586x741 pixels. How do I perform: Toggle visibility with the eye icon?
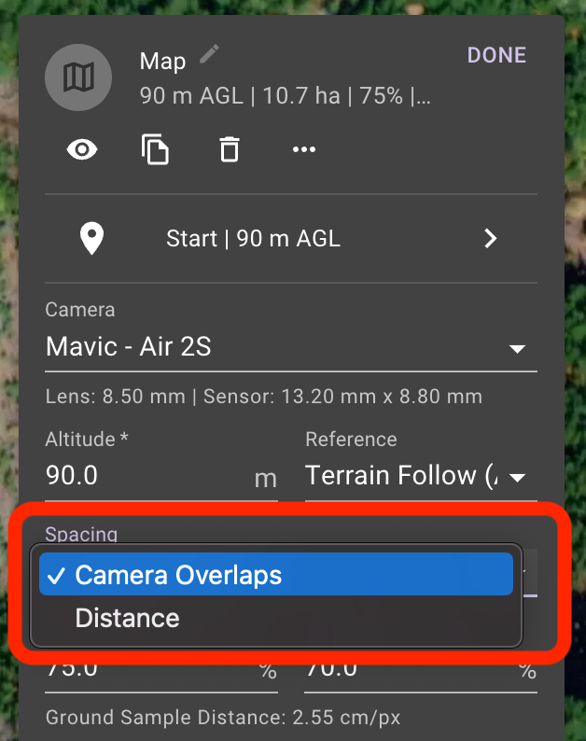(x=82, y=150)
